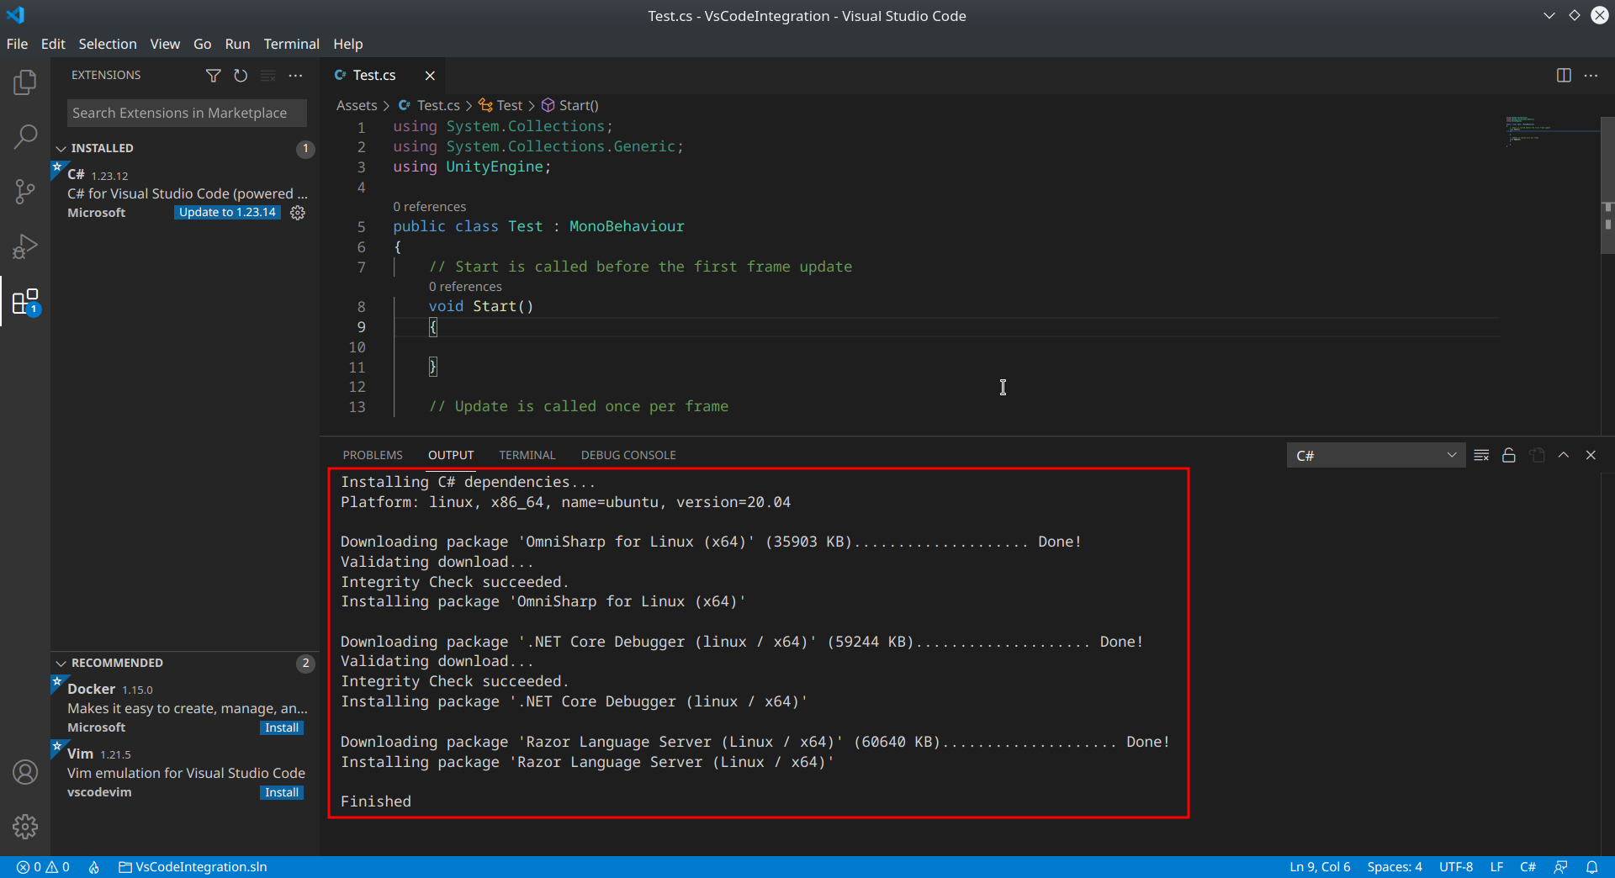Open the Terminal menu
This screenshot has width=1615, height=878.
(291, 44)
